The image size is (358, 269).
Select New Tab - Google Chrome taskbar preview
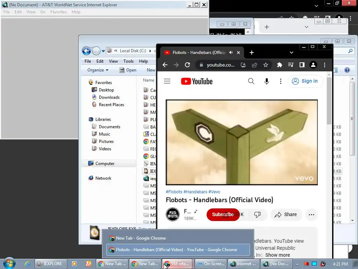[178, 238]
